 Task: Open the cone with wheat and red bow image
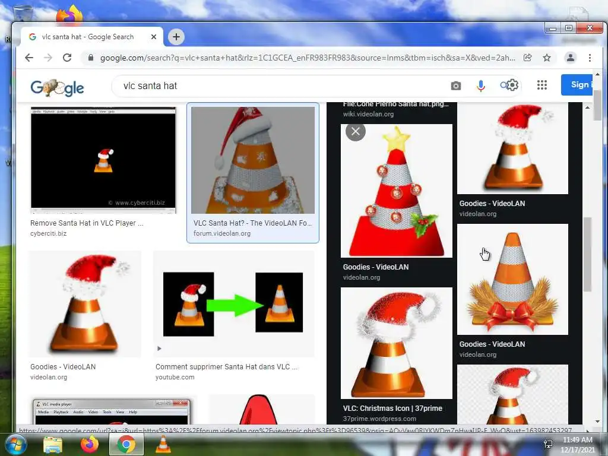pyautogui.click(x=512, y=279)
